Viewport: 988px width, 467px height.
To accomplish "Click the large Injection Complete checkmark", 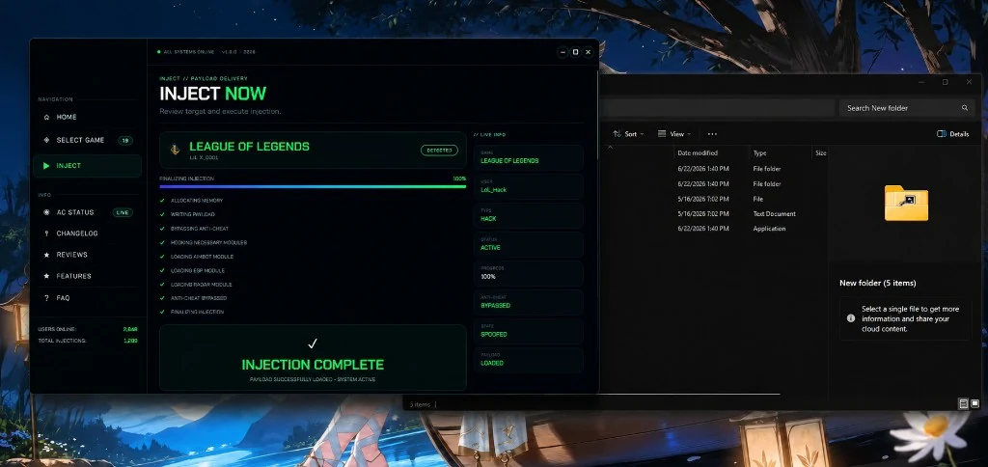I will coord(313,343).
